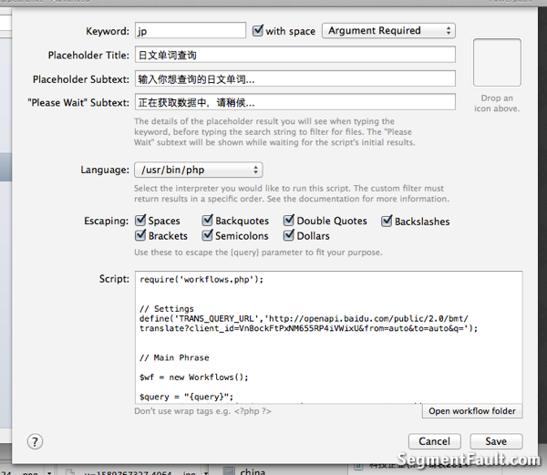Screen dimensions: 547x475
Task: Uncheck Backquotes escaping option
Action: tap(207, 220)
